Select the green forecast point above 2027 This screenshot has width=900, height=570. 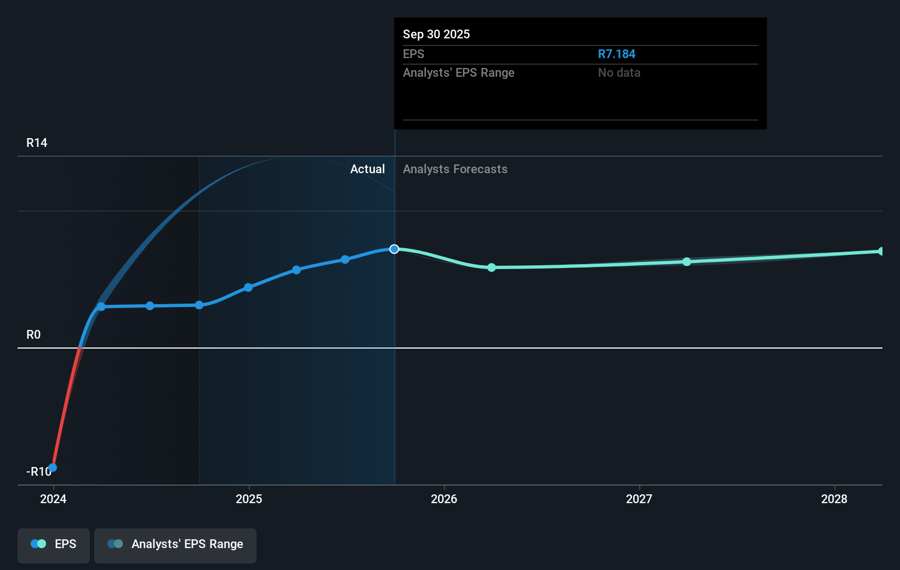[x=687, y=262]
